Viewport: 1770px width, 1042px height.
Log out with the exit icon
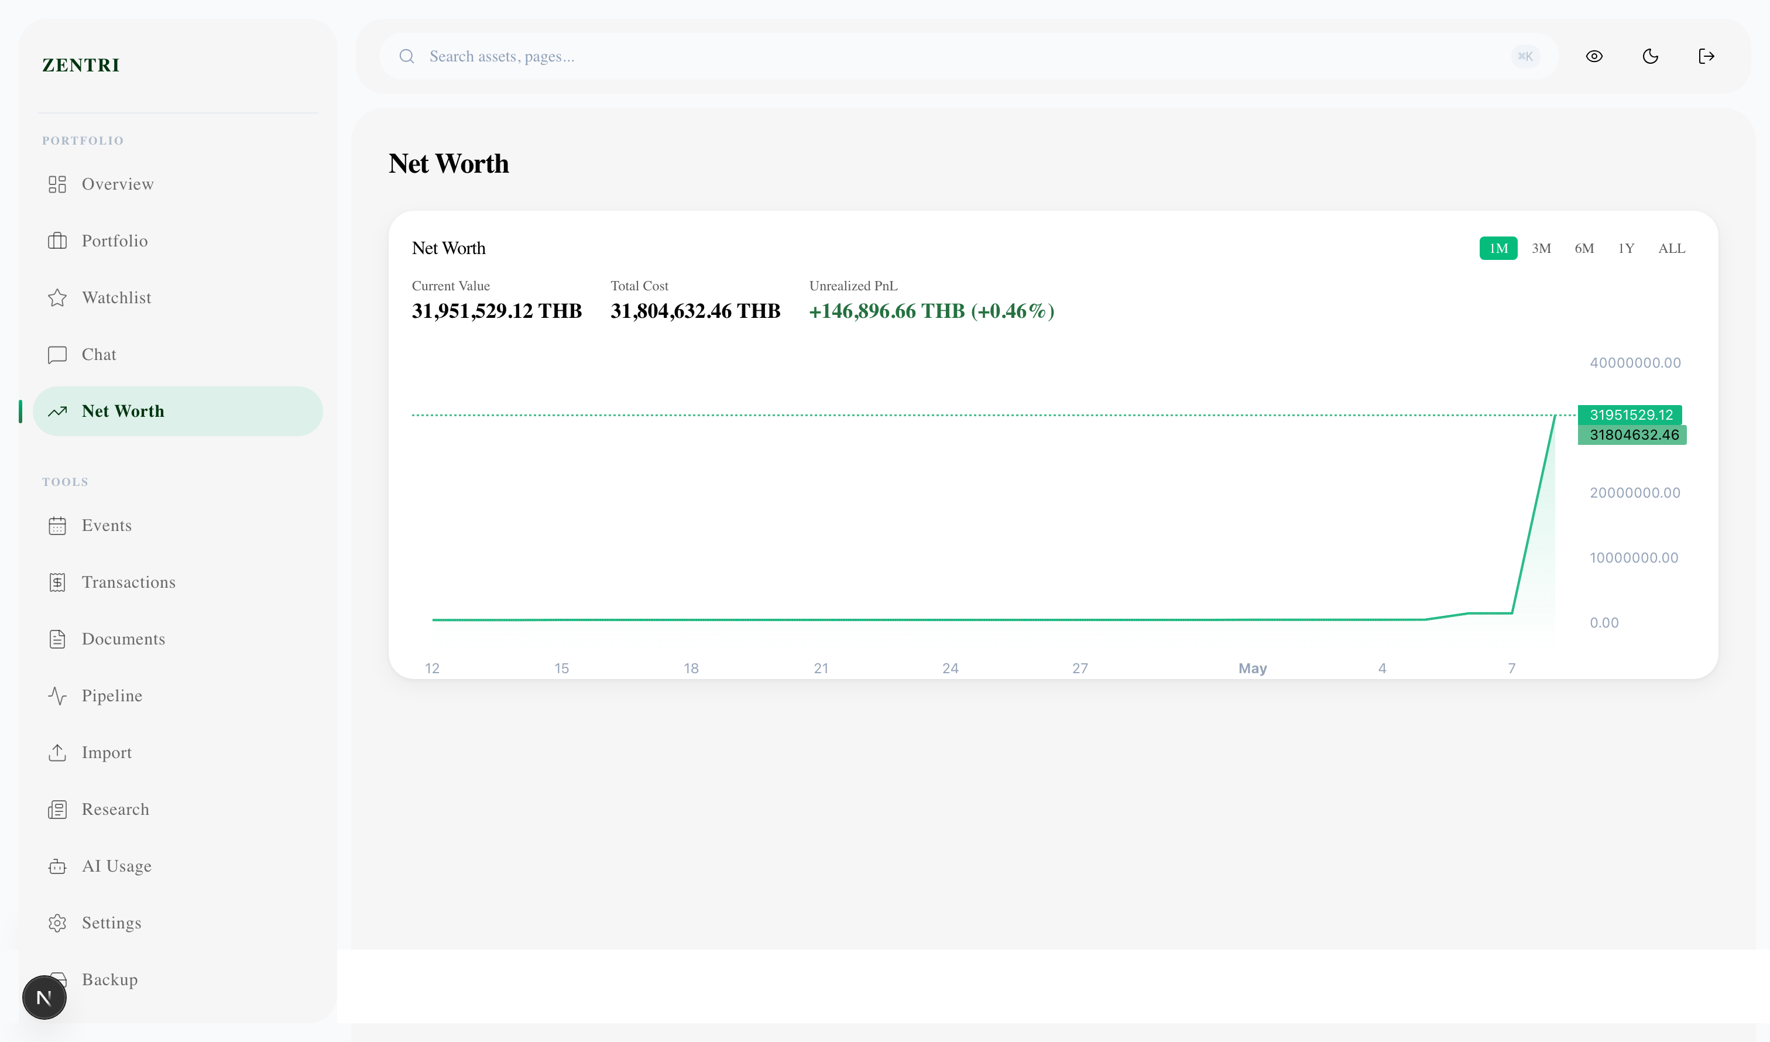click(1706, 56)
